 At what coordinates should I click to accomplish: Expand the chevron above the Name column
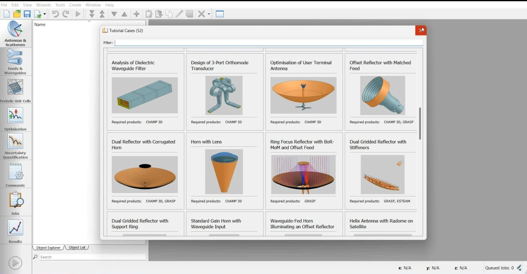pyautogui.click(x=89, y=21)
